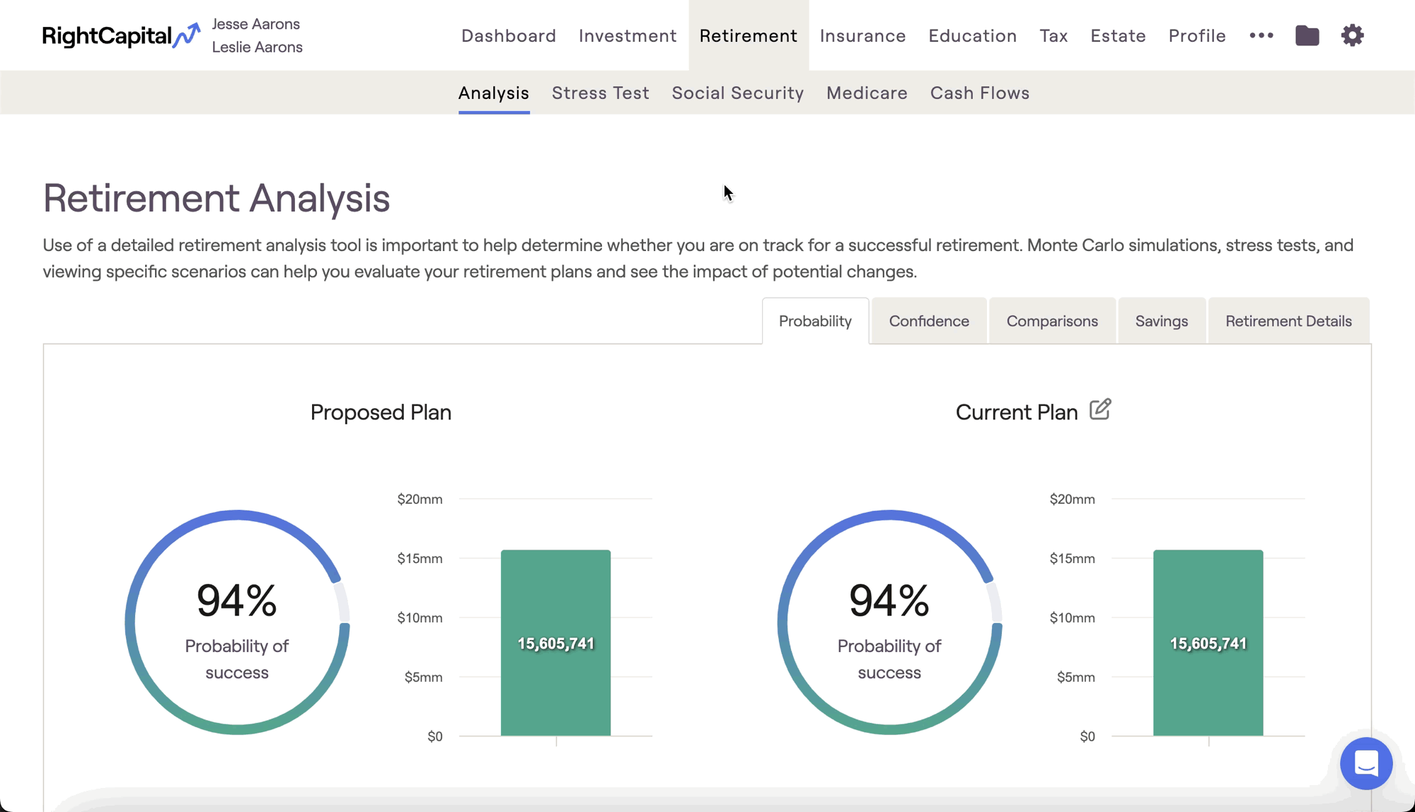This screenshot has width=1415, height=812.
Task: Go to the Dashboard page
Action: [x=508, y=35]
